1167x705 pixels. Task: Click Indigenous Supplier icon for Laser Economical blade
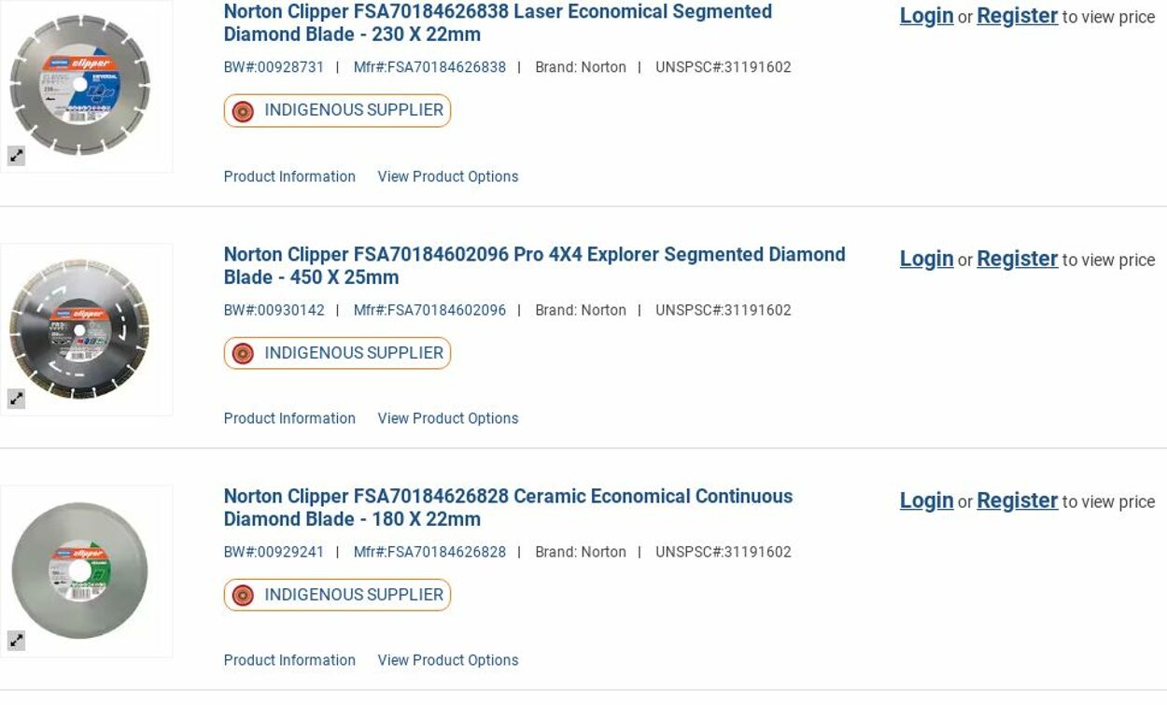click(243, 111)
